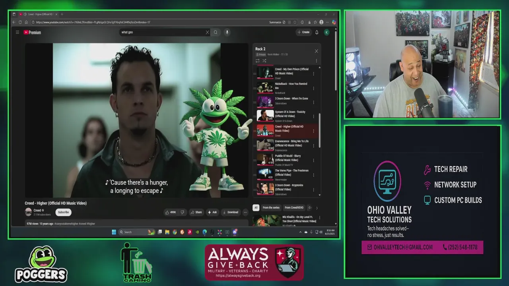Open options for Bring Me To Life row
The width and height of the screenshot is (509, 286).
pyautogui.click(x=313, y=145)
